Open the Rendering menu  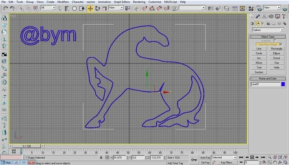pos(139,2)
